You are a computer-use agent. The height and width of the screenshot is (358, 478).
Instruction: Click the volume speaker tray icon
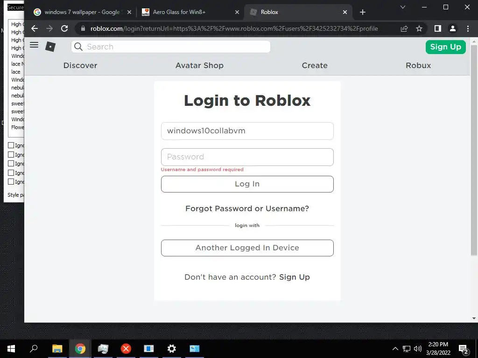tap(418, 349)
